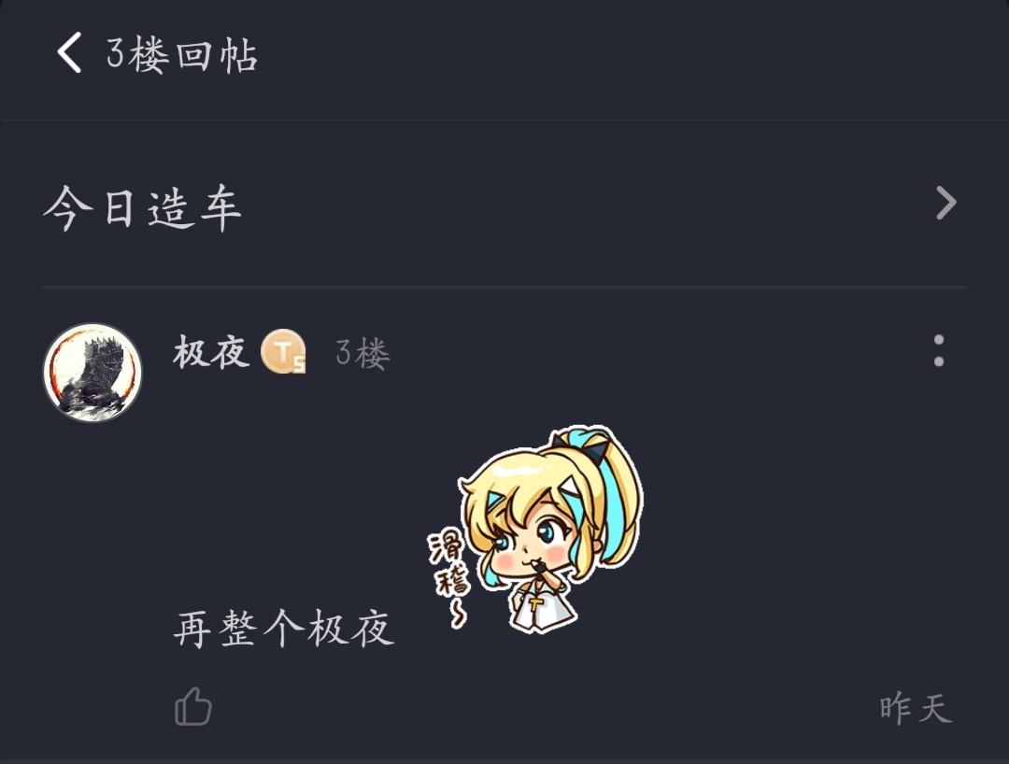Open the three-dot more options menu
The height and width of the screenshot is (764, 1009).
click(x=939, y=350)
